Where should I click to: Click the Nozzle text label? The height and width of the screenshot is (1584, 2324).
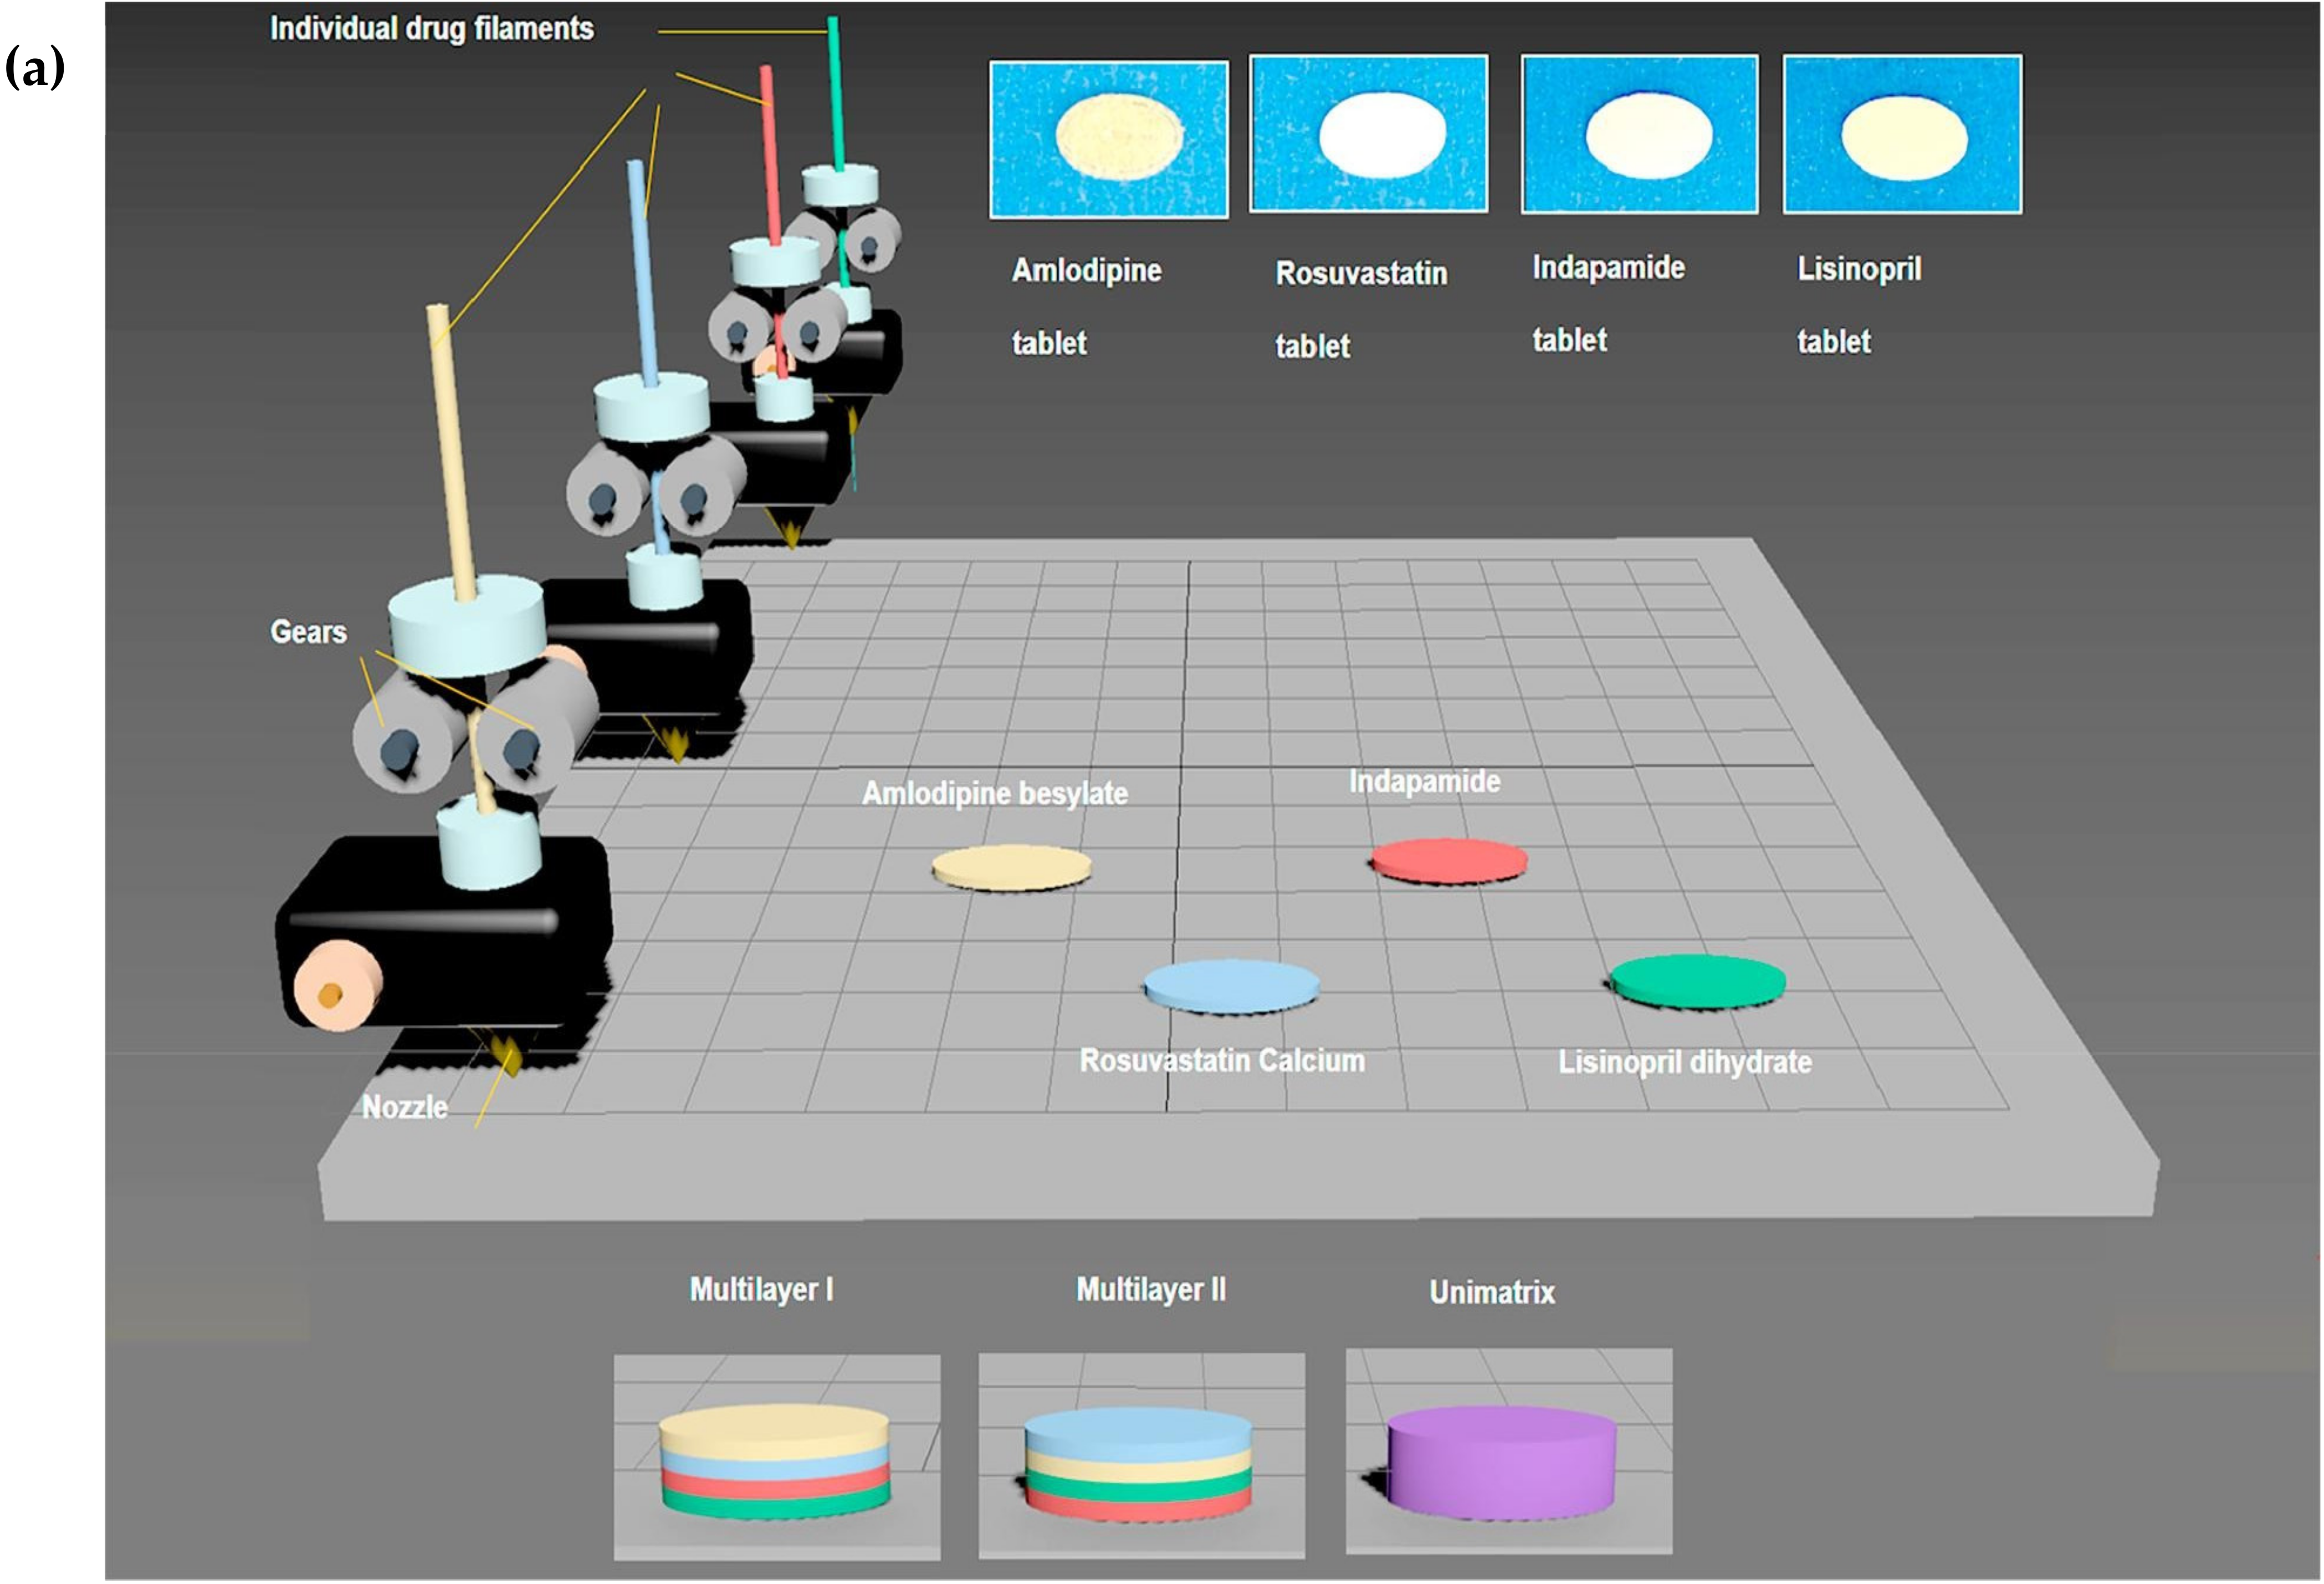404,1107
